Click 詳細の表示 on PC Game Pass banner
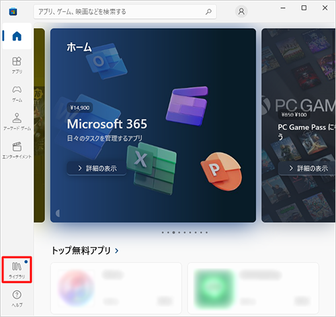The height and width of the screenshot is (317, 336). (x=308, y=168)
